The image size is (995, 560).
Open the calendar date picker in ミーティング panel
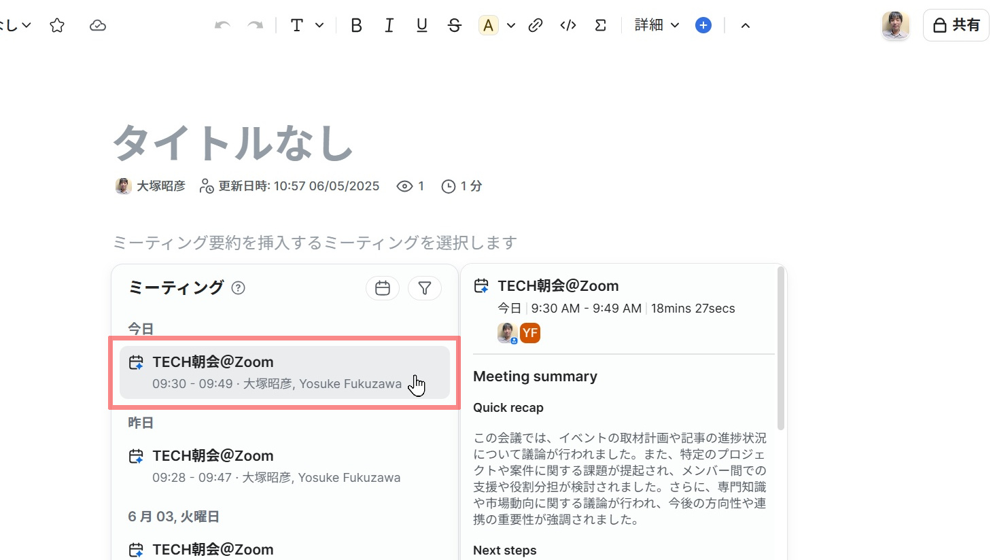pyautogui.click(x=383, y=288)
